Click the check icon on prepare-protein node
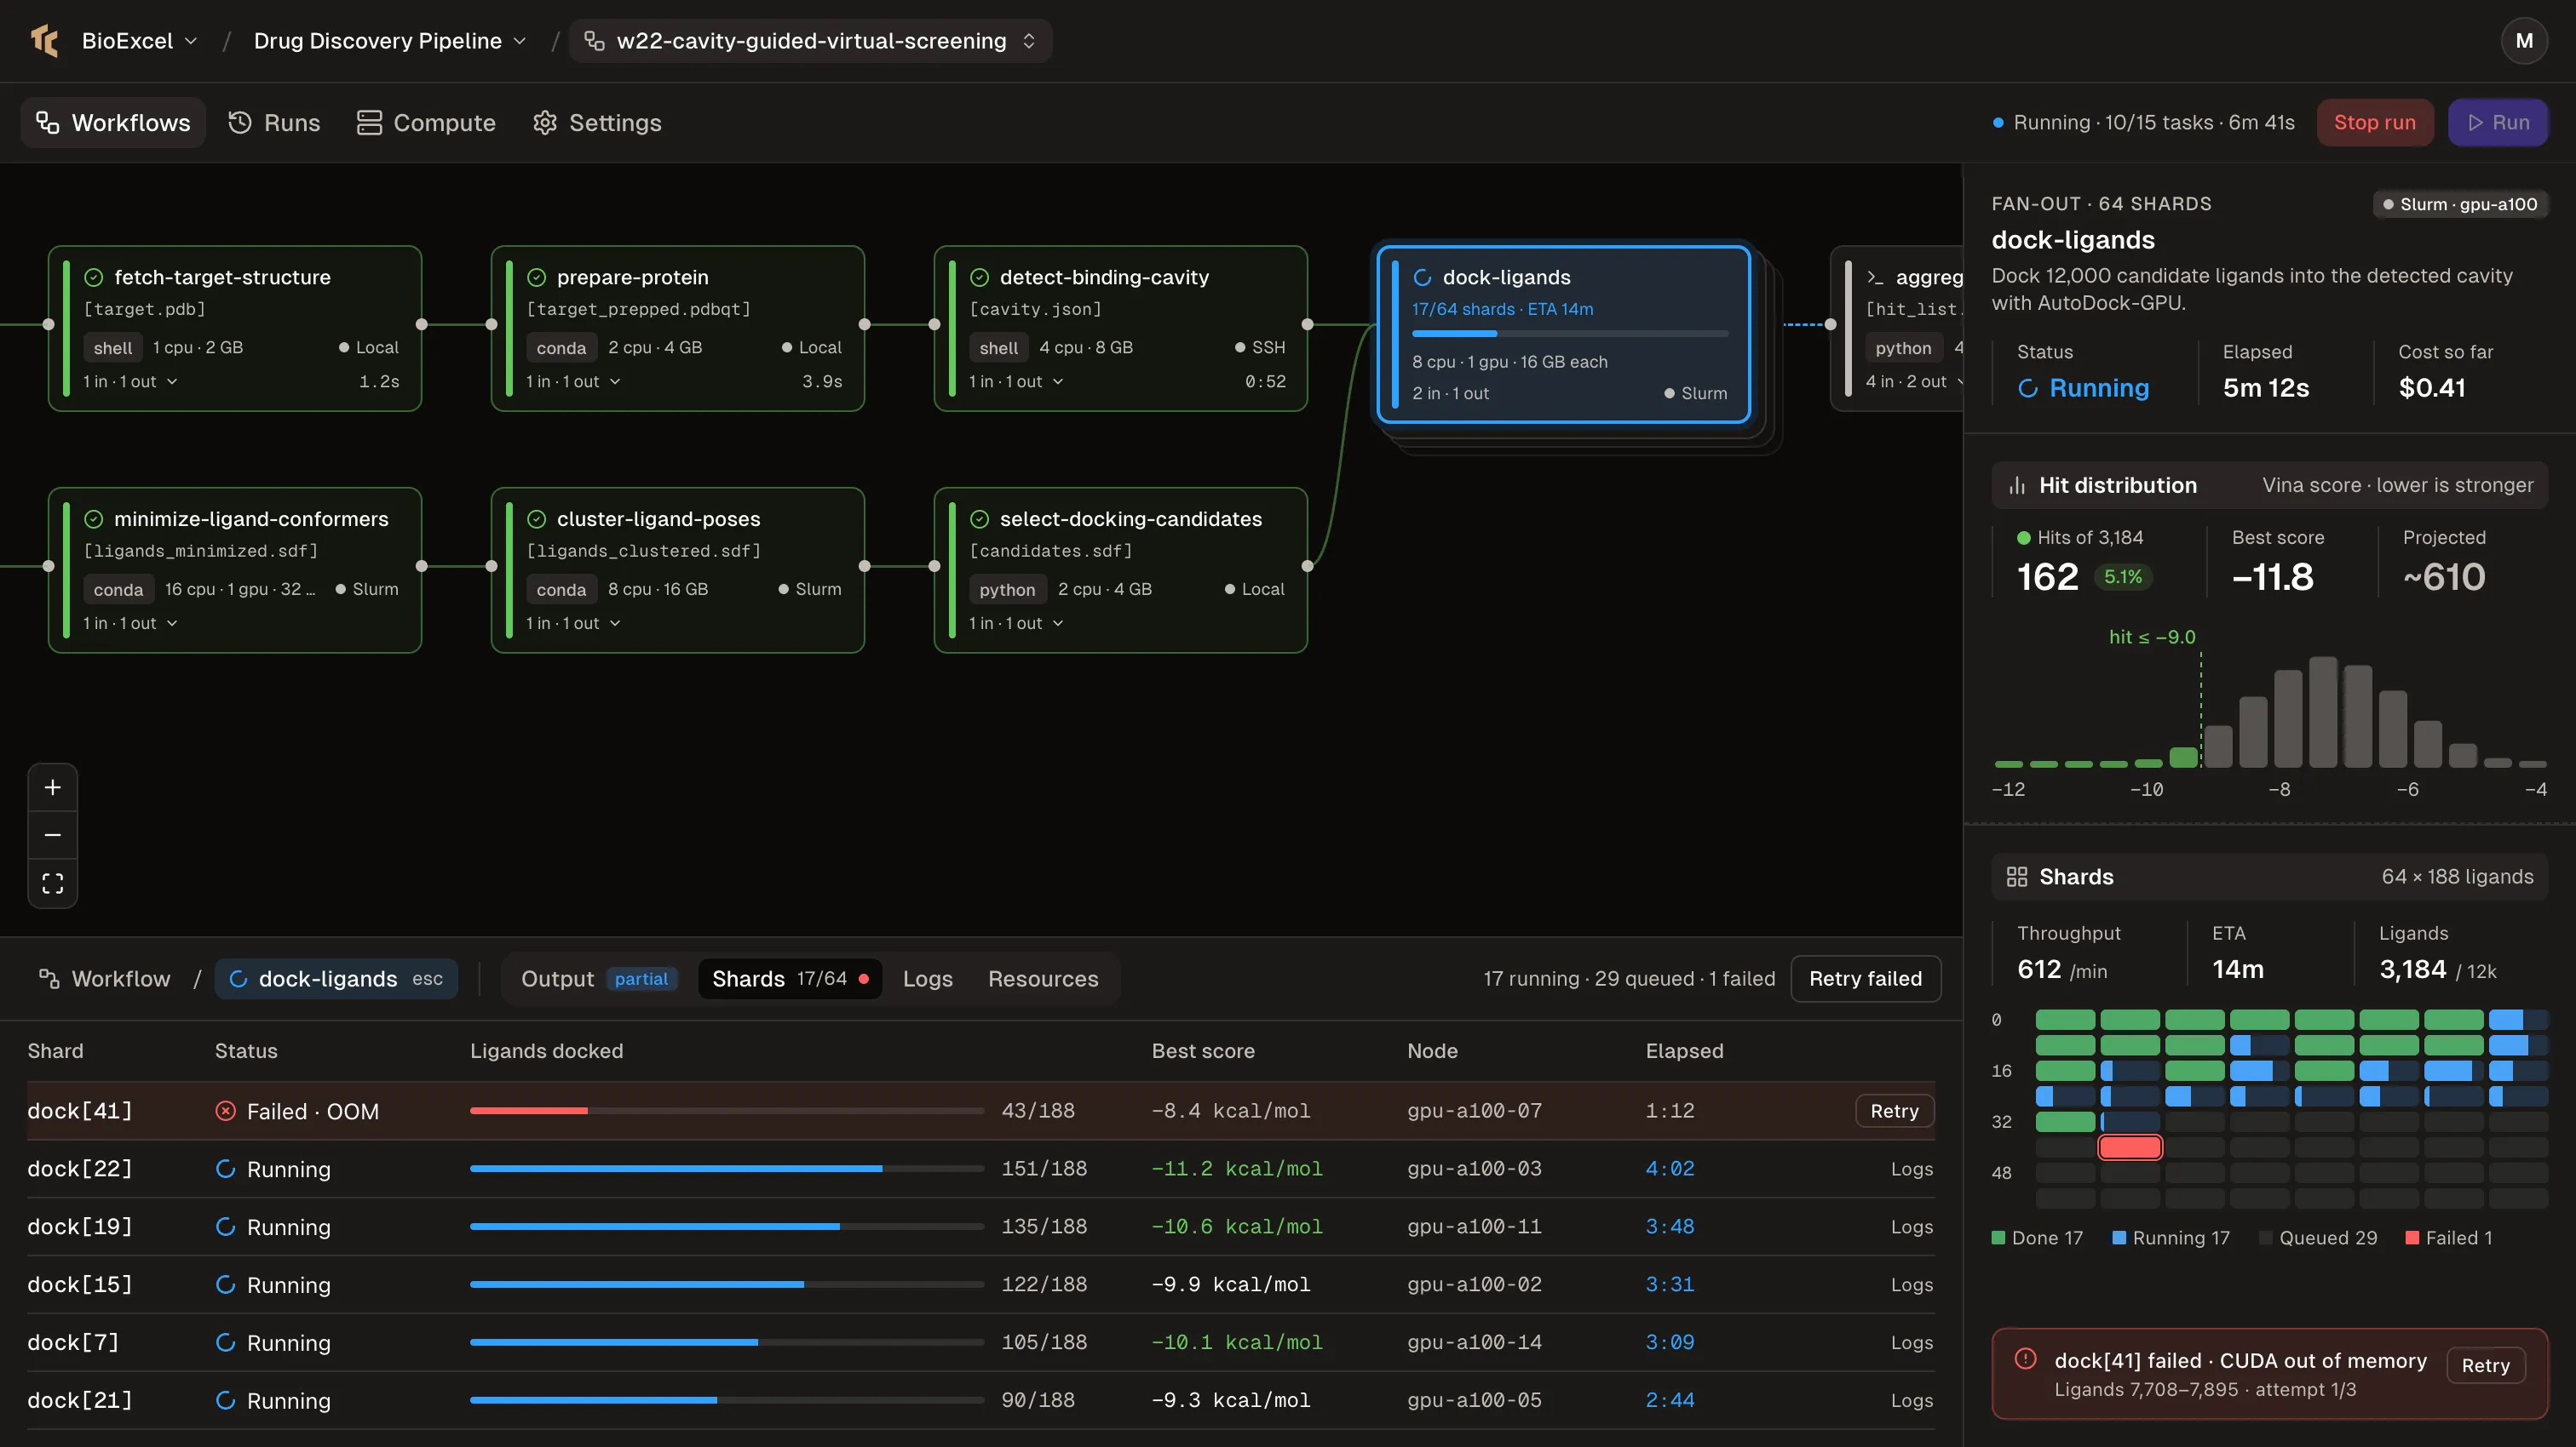Screen dimensions: 2576x1447 (537, 277)
